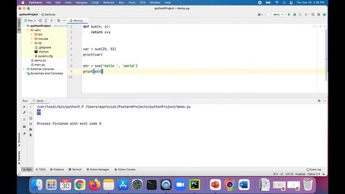The height and width of the screenshot is (194, 345).
Task: Click Print icon in Run panel
Action: (x=31, y=129)
